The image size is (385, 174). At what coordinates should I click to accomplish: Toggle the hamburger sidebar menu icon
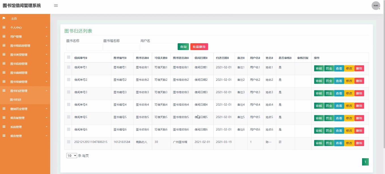pos(56,6)
